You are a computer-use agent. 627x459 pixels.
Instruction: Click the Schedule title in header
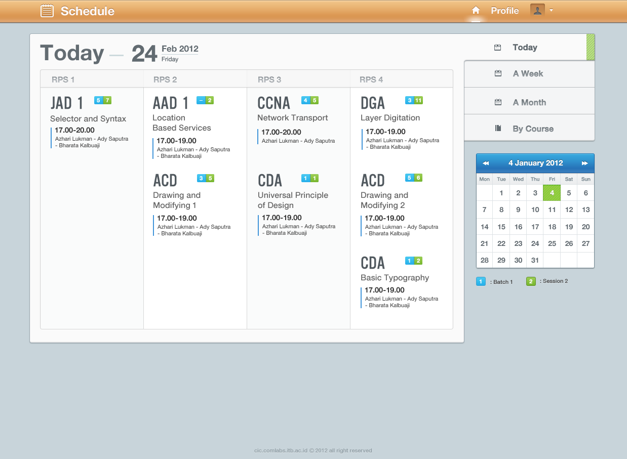pos(88,11)
